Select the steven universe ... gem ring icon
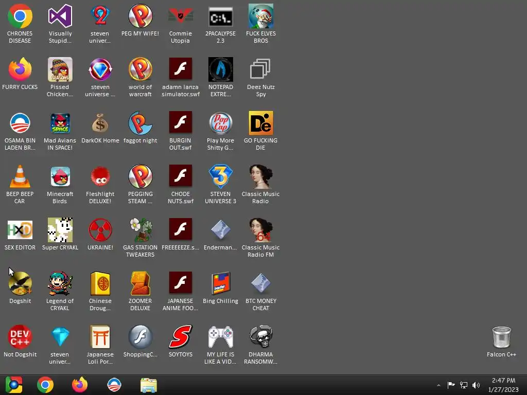The width and height of the screenshot is (527, 395). [100, 77]
